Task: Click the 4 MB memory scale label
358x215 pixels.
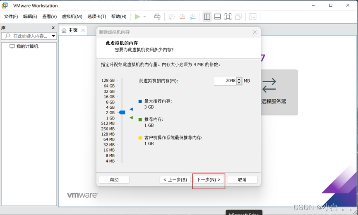Action: [110, 161]
